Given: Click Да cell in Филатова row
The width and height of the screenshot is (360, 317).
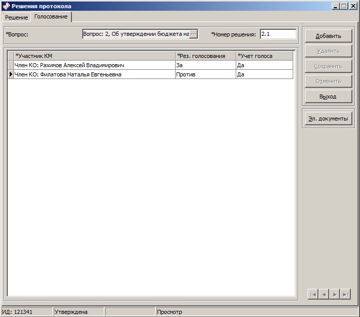Looking at the screenshot, I should pyautogui.click(x=264, y=74).
